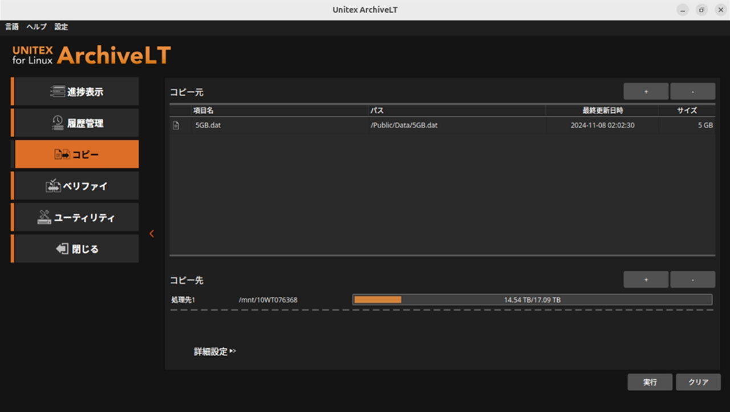Screen dimensions: 730x412
Task: Sort by the 最終更新日時 column header
Action: point(602,111)
